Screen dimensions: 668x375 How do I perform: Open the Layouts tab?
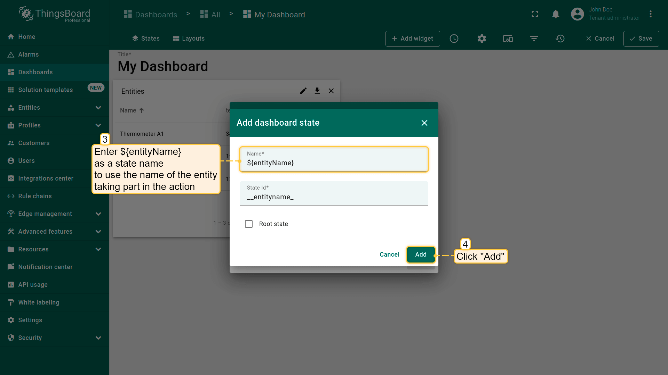pos(189,39)
